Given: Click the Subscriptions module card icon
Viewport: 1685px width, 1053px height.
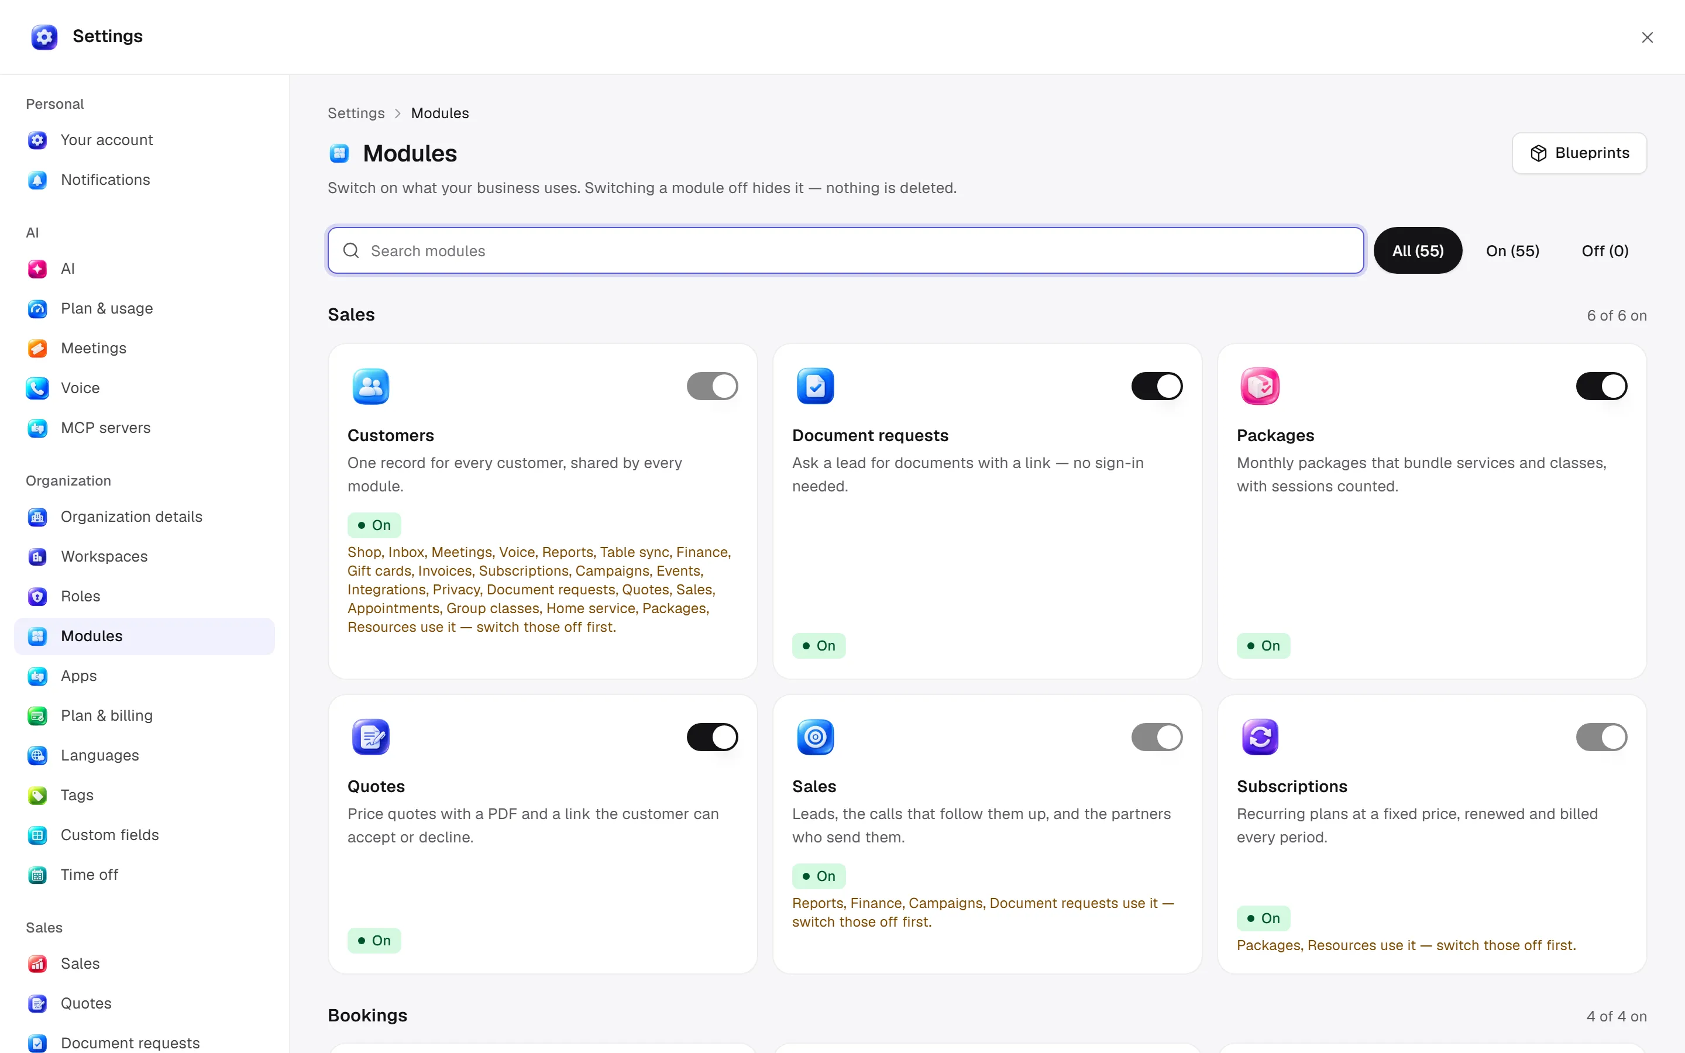Looking at the screenshot, I should (x=1260, y=737).
